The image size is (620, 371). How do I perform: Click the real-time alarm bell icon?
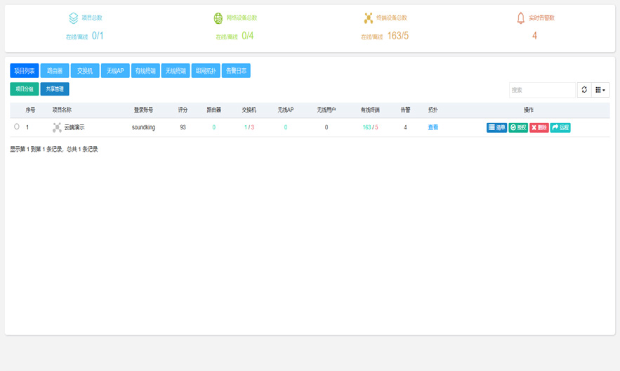(521, 18)
